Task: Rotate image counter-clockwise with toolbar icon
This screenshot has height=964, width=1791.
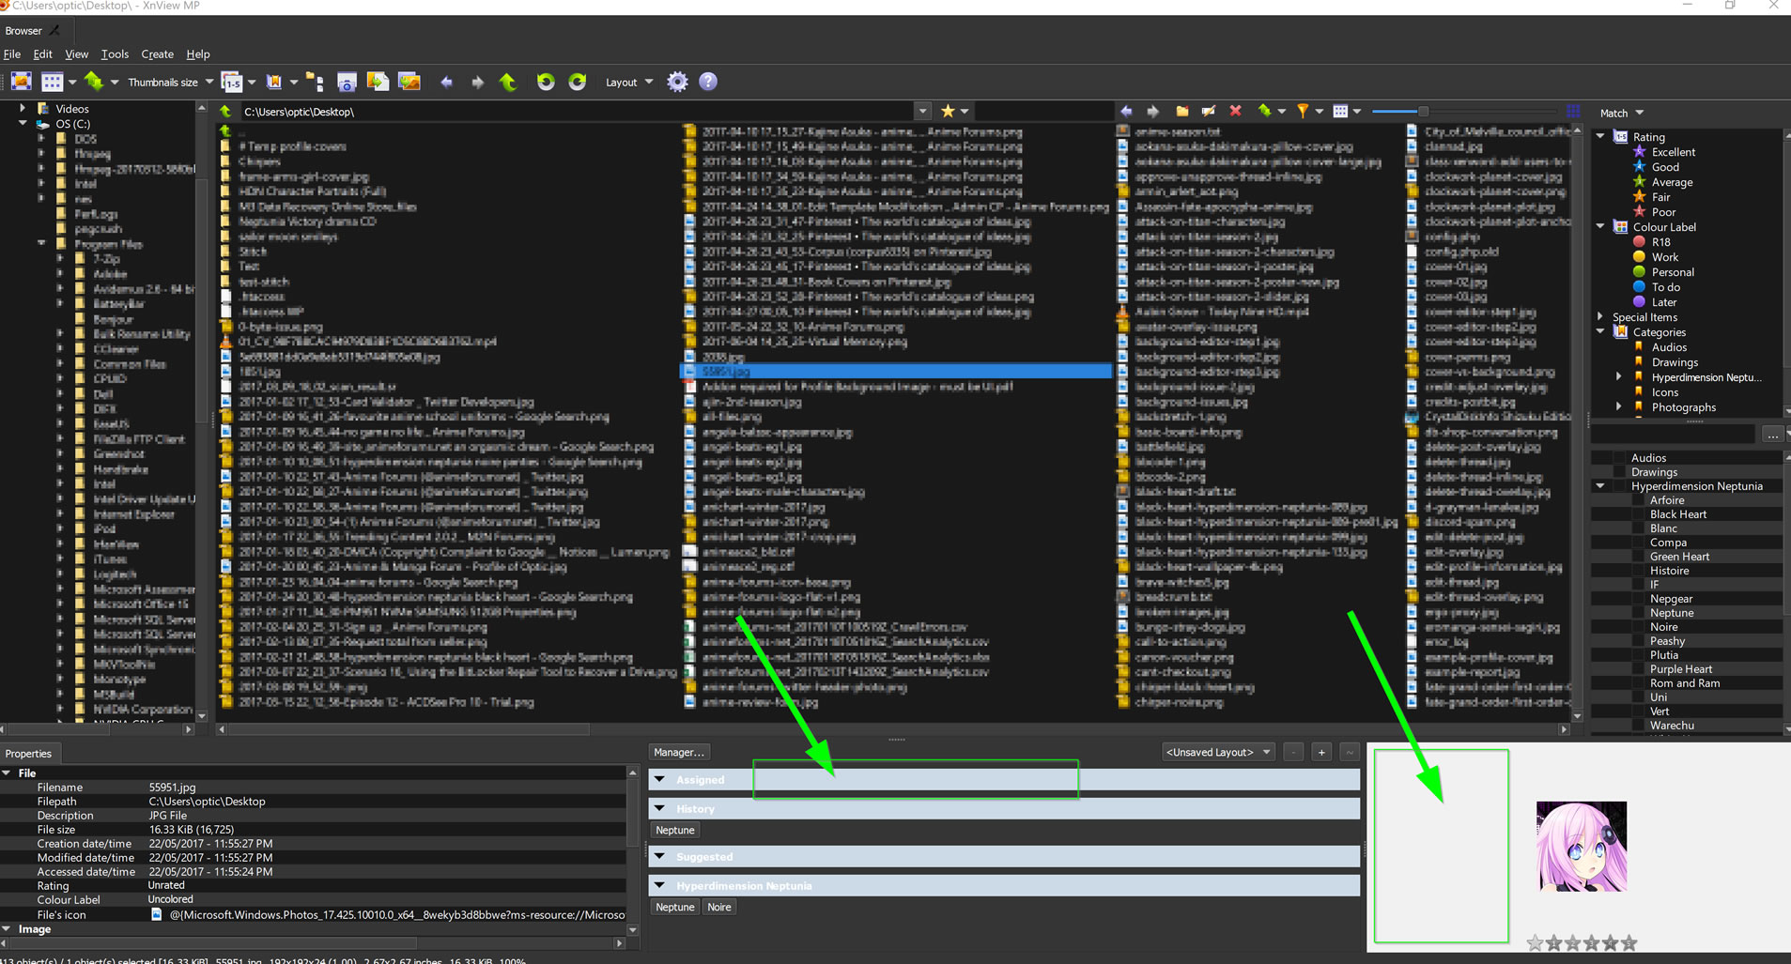Action: pos(545,82)
